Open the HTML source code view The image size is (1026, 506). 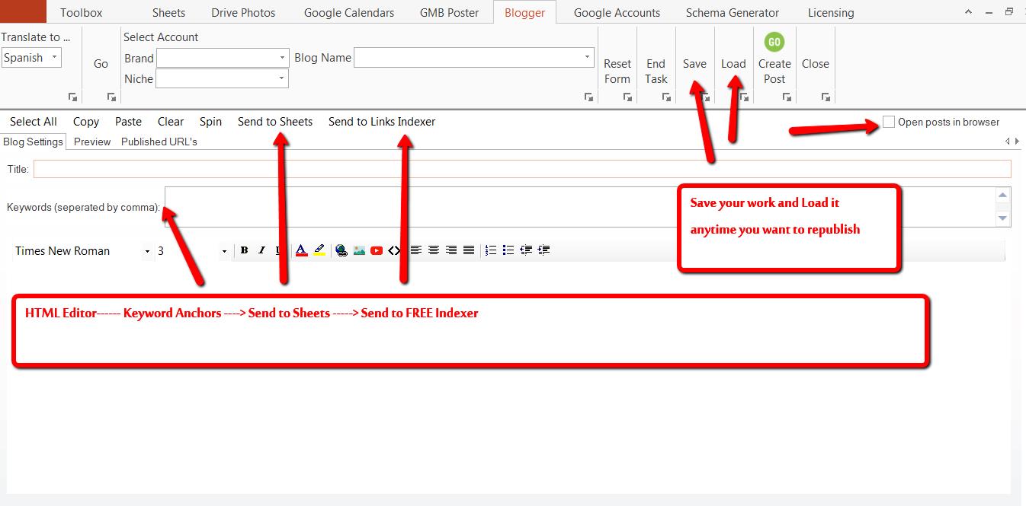pyautogui.click(x=393, y=250)
